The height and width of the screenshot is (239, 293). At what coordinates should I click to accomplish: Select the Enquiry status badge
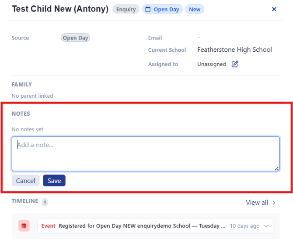pos(126,9)
